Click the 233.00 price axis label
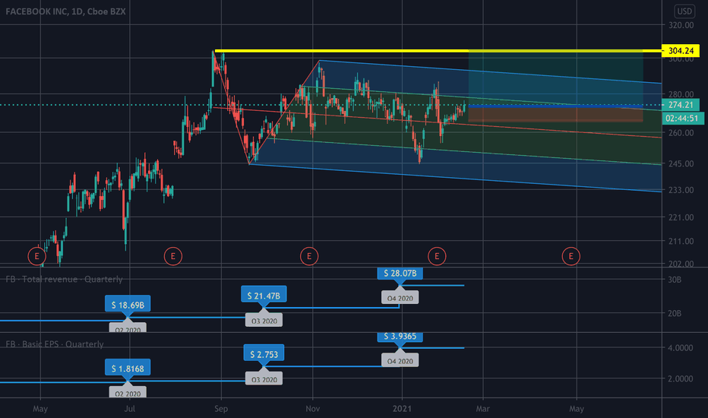708x418 pixels. [x=681, y=190]
